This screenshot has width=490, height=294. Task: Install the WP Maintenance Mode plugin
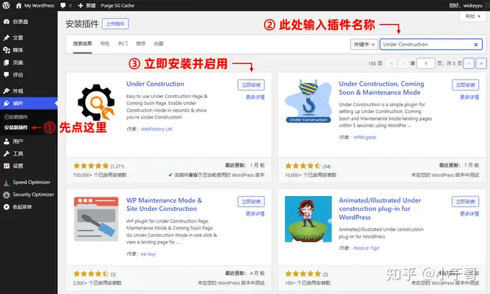(x=251, y=201)
